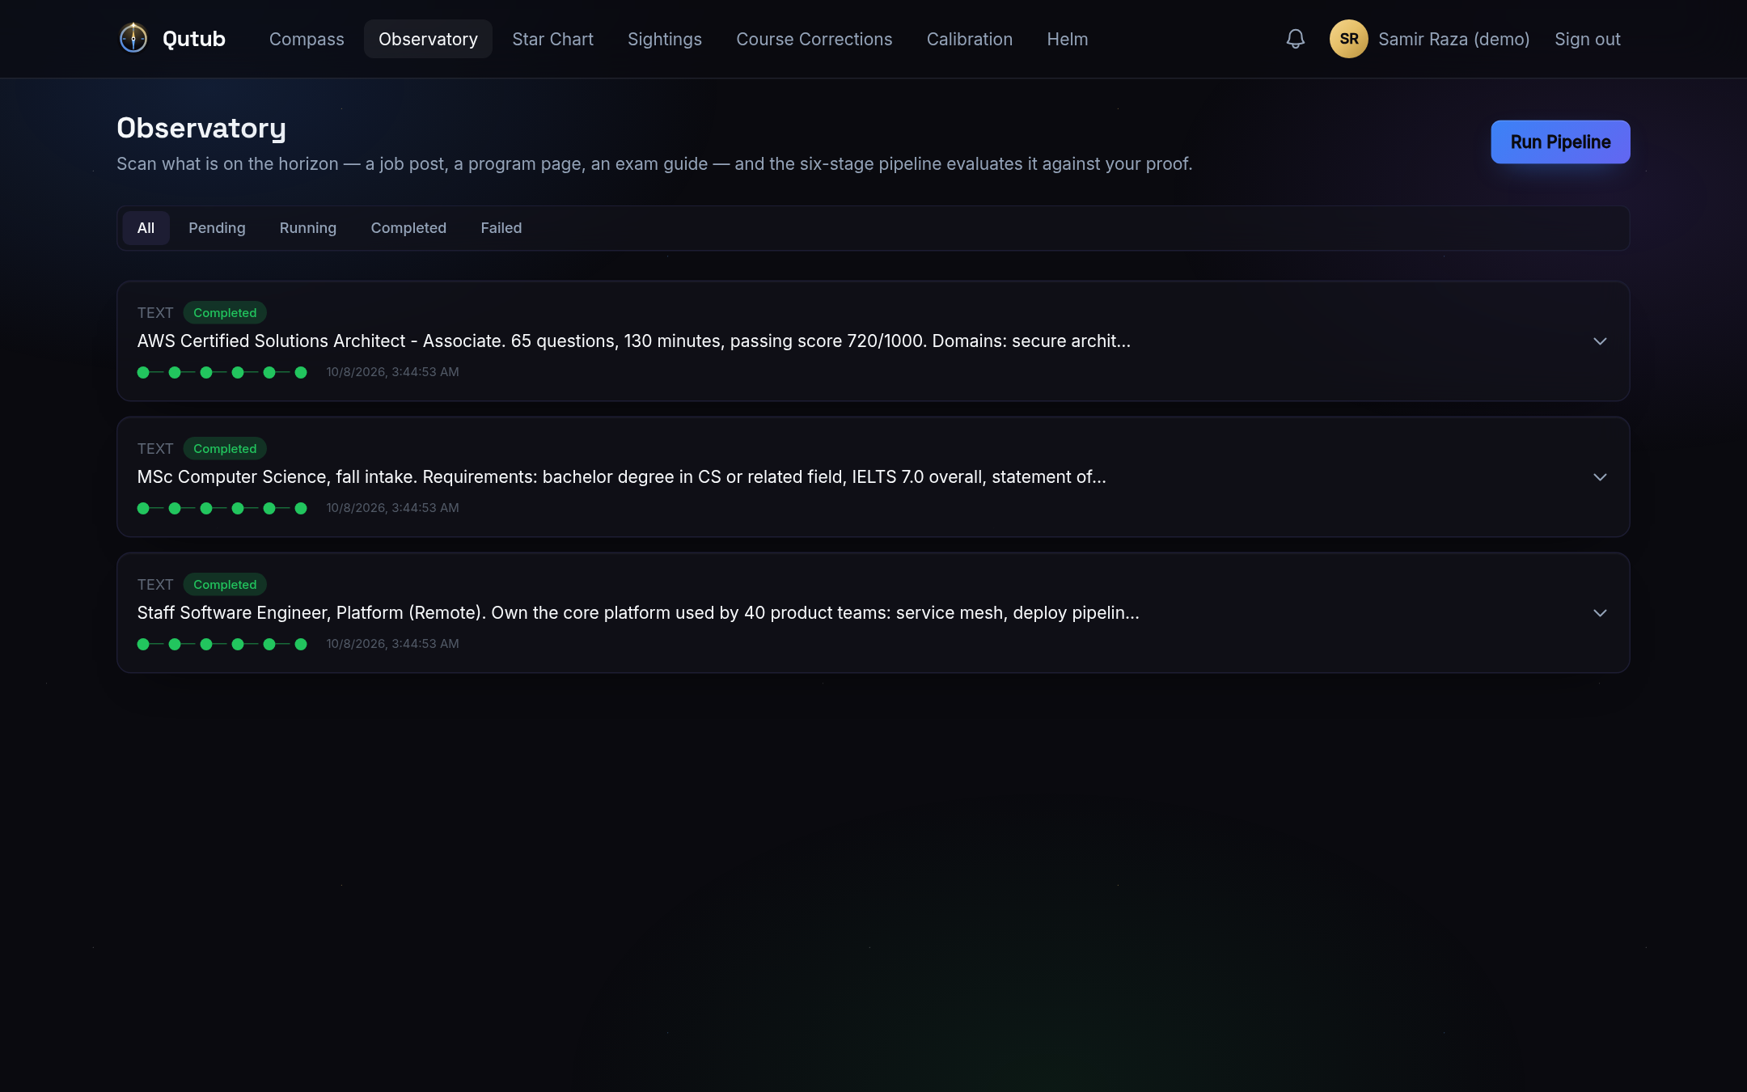The width and height of the screenshot is (1747, 1092).
Task: Click the Staff Software Engineer entry's timestamp
Action: tap(392, 644)
